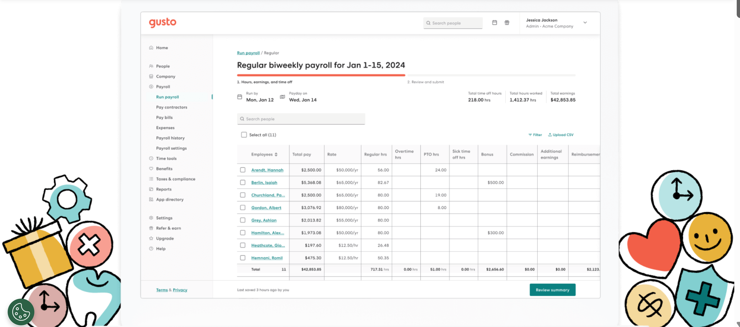Open employee Grey, Ashlan link
The height and width of the screenshot is (327, 740).
[x=264, y=220]
